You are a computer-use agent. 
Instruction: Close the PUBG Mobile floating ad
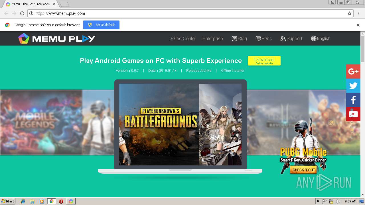[330, 123]
